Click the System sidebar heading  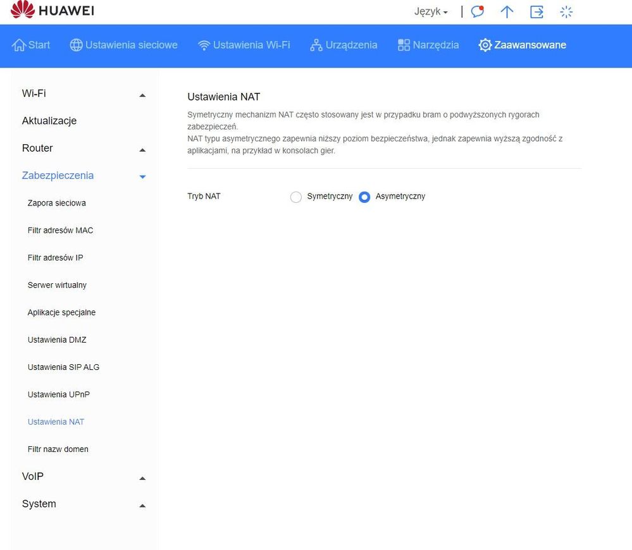click(39, 504)
